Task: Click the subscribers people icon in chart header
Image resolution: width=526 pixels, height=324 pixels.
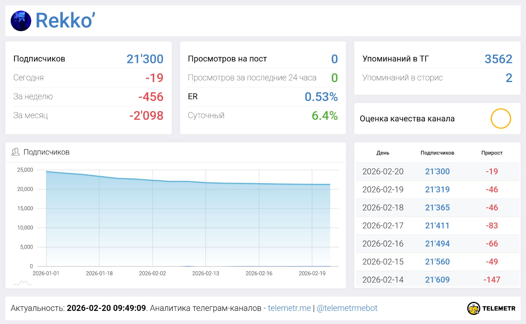Action: [15, 152]
